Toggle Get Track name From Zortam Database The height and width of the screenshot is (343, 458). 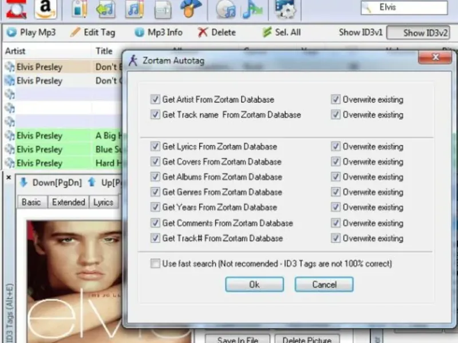[x=155, y=115]
